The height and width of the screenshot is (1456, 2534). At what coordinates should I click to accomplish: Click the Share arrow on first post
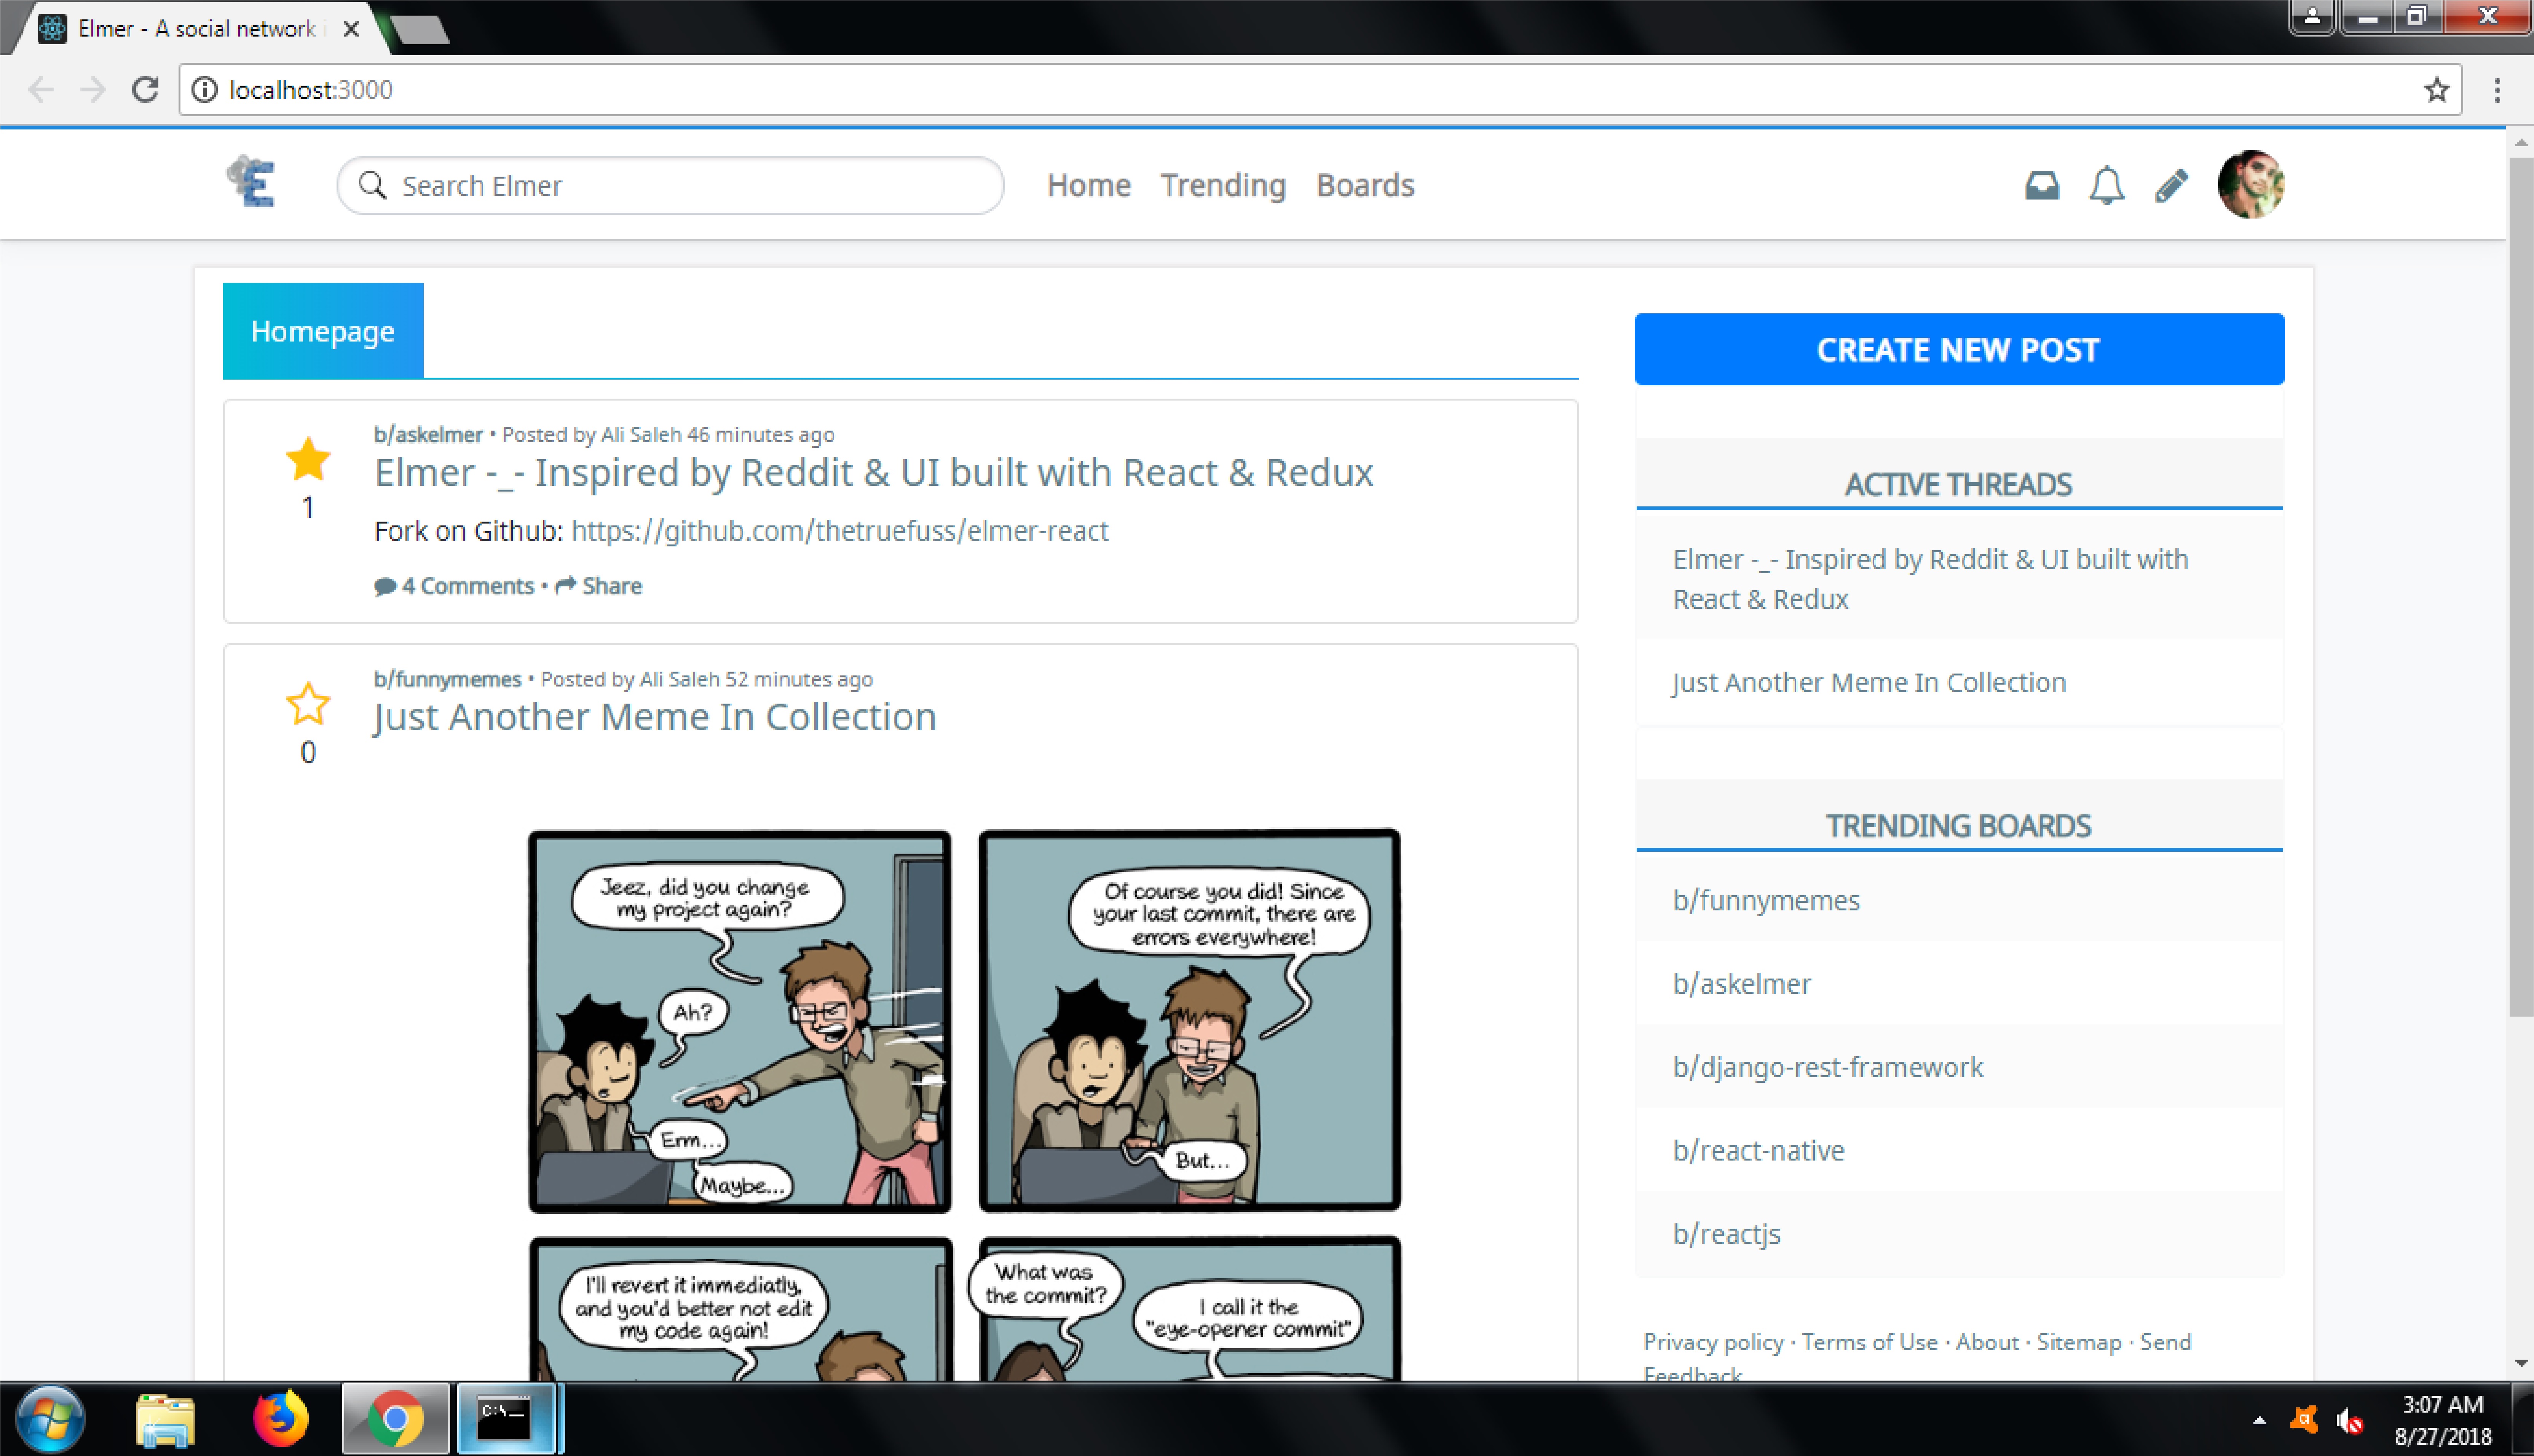599,586
